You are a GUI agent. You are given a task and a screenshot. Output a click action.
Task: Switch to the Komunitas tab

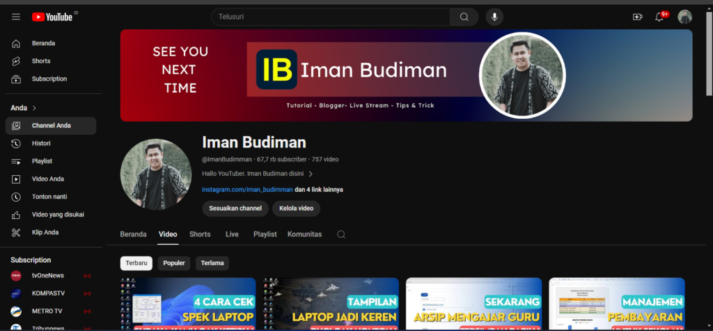coord(305,234)
